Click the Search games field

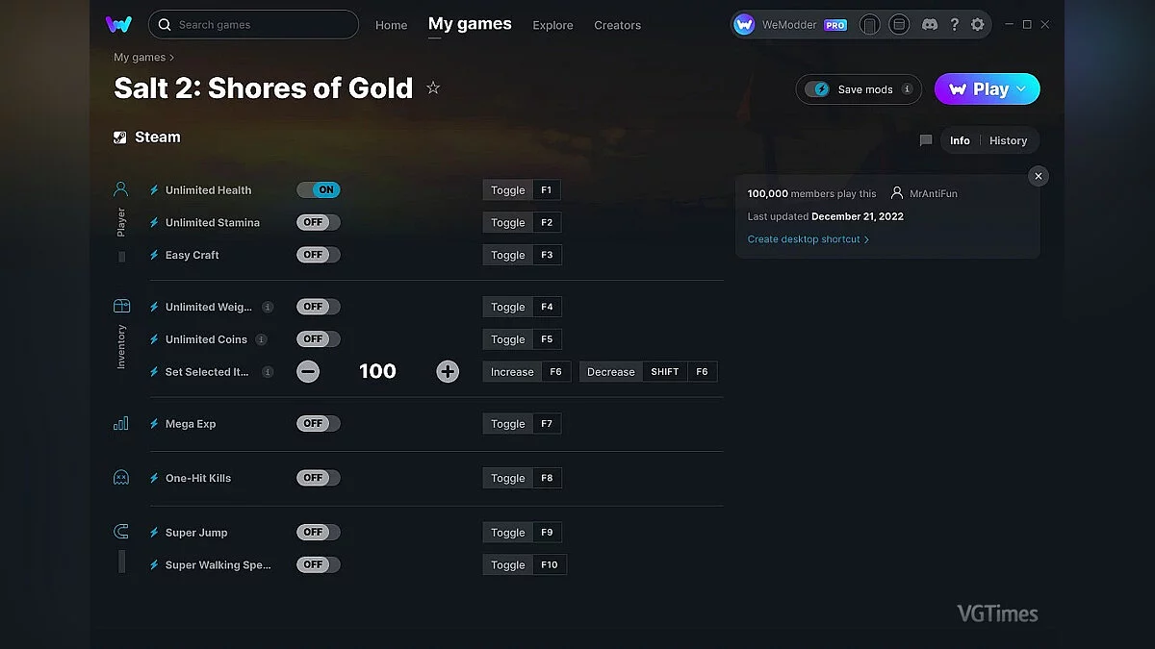click(x=253, y=24)
